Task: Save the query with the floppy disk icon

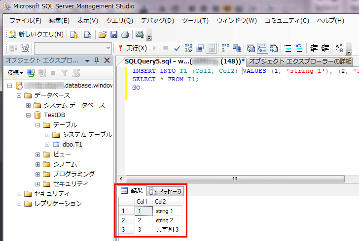Action: [x=114, y=34]
